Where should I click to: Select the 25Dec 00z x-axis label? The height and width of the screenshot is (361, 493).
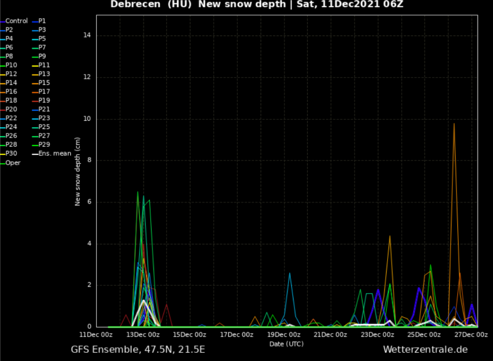coord(424,335)
